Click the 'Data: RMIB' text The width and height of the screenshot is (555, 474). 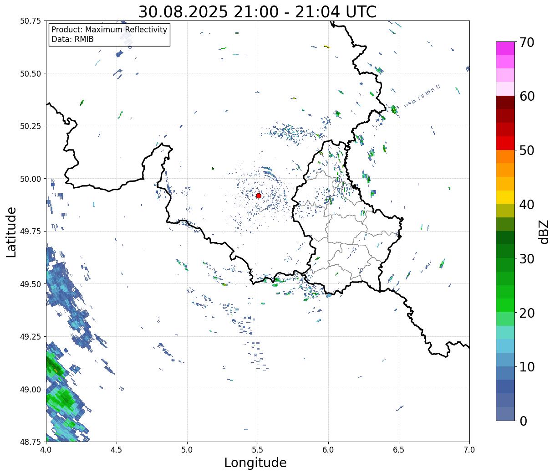click(72, 39)
